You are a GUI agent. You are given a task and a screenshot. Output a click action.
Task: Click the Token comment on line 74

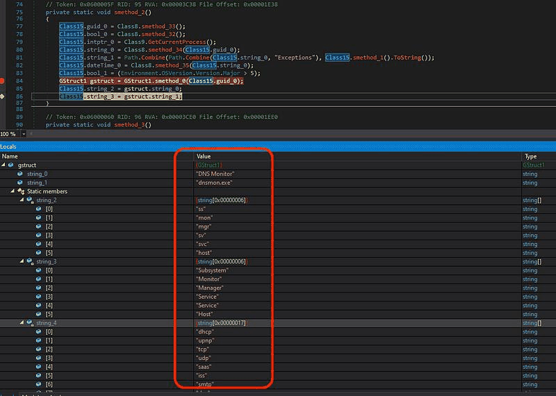click(162, 4)
